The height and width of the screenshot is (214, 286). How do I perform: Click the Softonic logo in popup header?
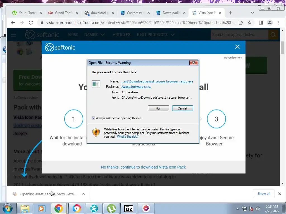click(60, 47)
